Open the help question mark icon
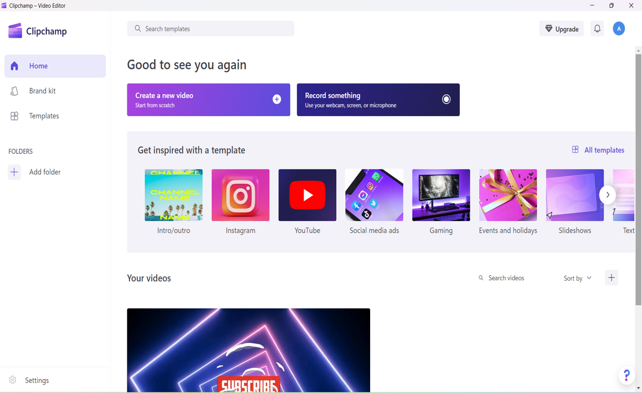The height and width of the screenshot is (393, 642). pos(626,375)
